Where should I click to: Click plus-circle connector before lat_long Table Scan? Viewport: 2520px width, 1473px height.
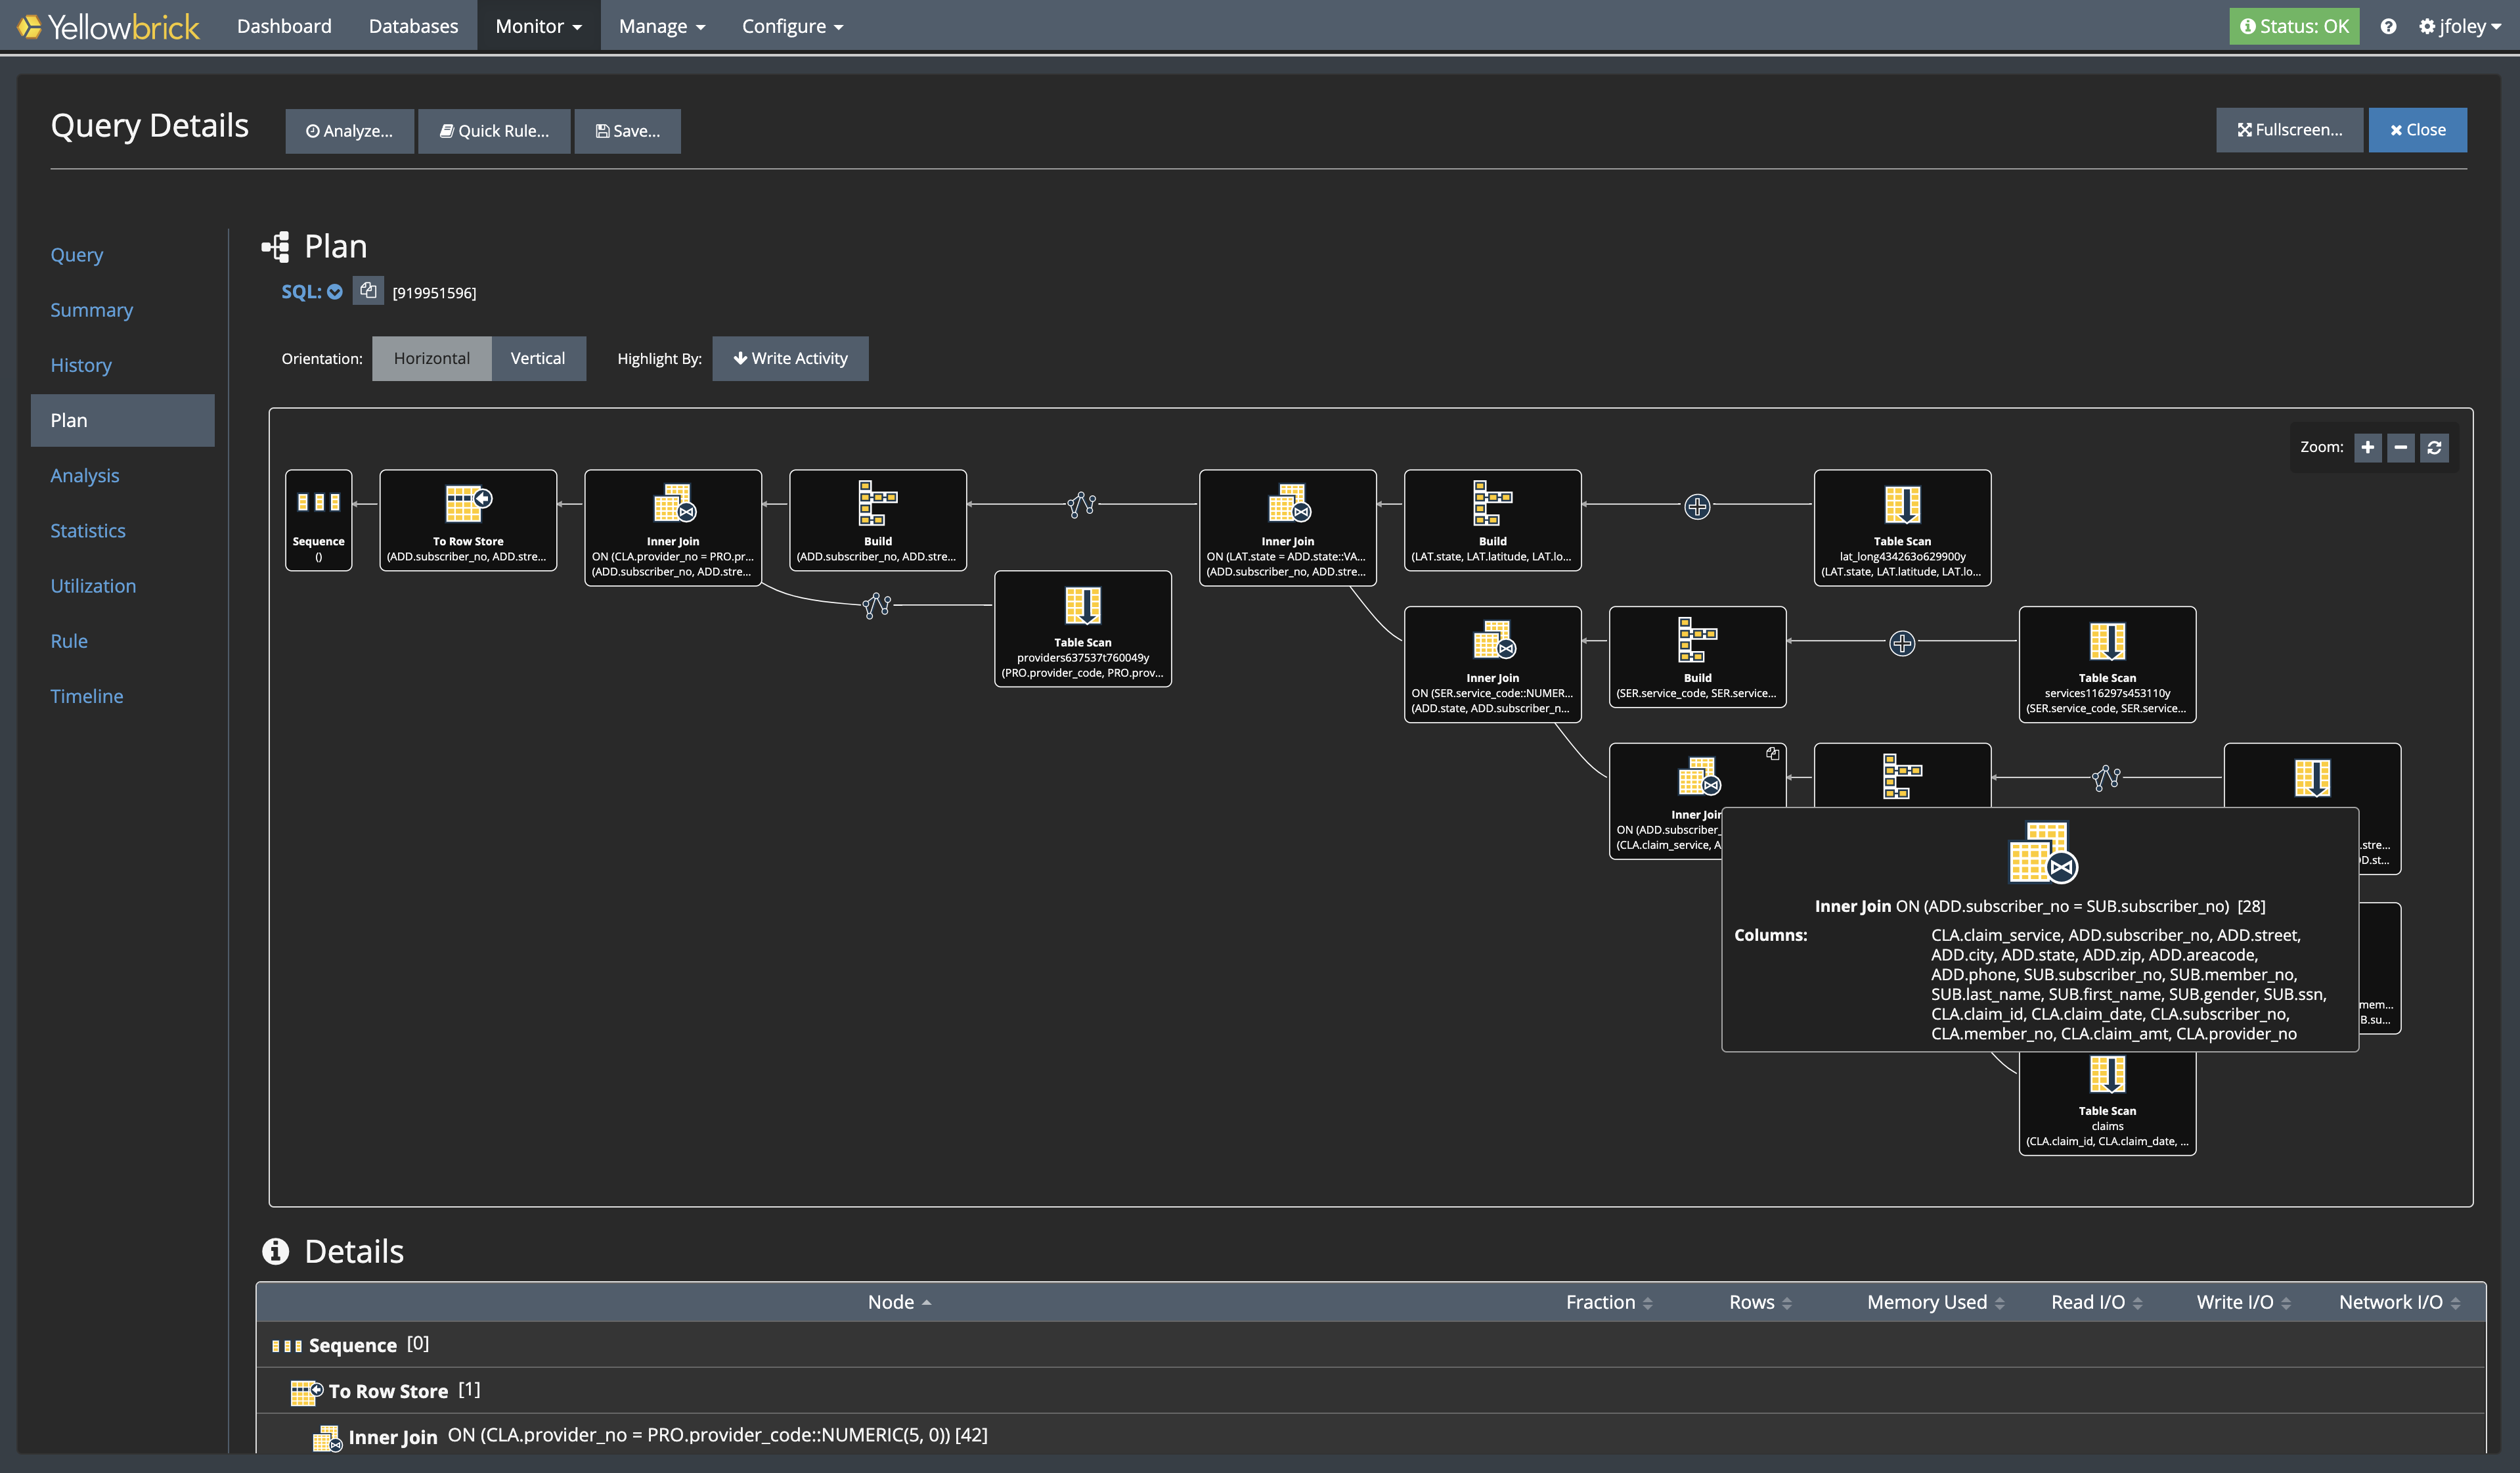point(1697,507)
